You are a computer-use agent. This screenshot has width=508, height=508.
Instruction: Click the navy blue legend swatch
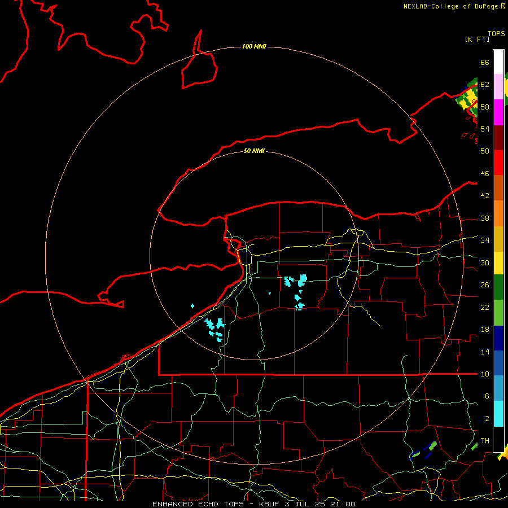pos(498,338)
